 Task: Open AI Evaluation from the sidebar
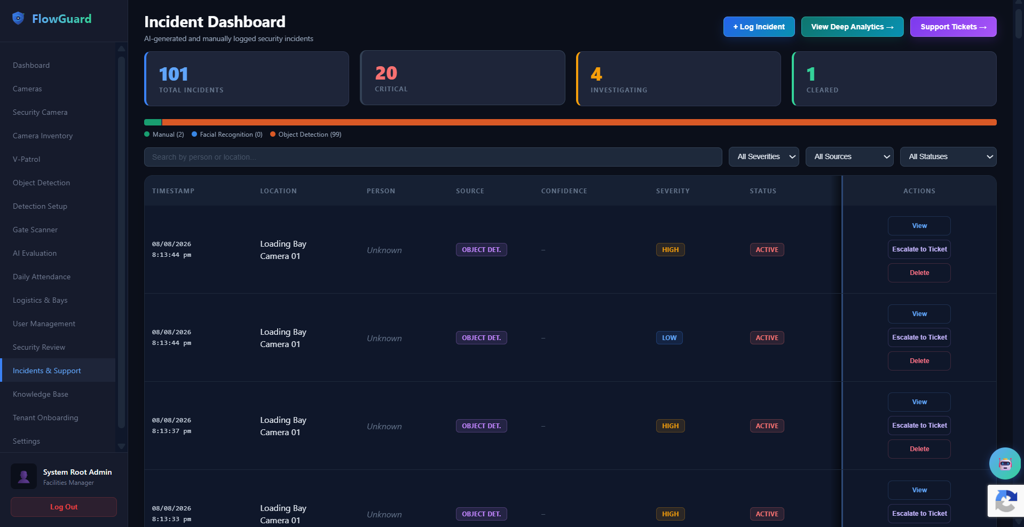pos(58,253)
